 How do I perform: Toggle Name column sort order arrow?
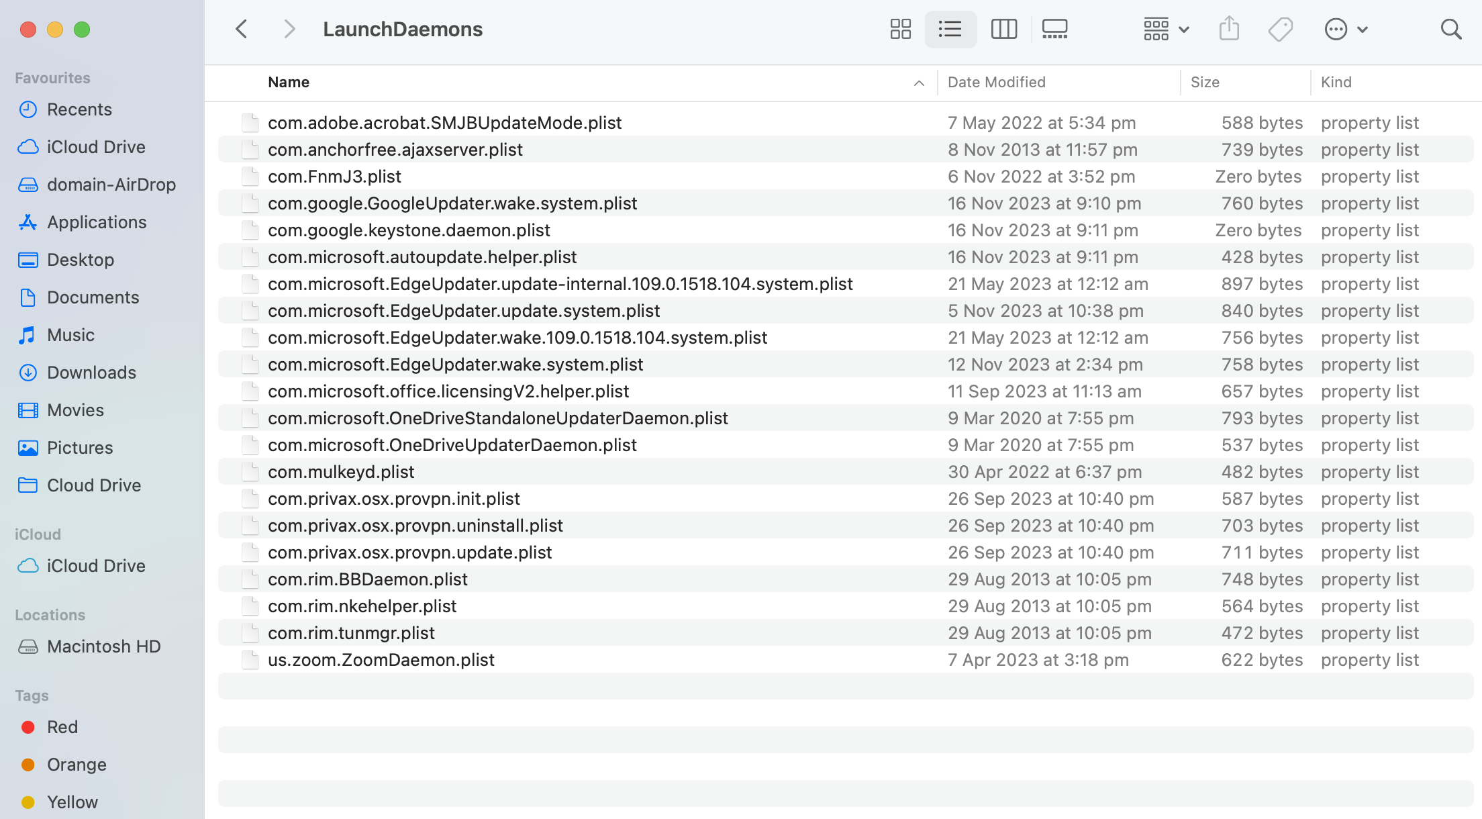(x=919, y=83)
